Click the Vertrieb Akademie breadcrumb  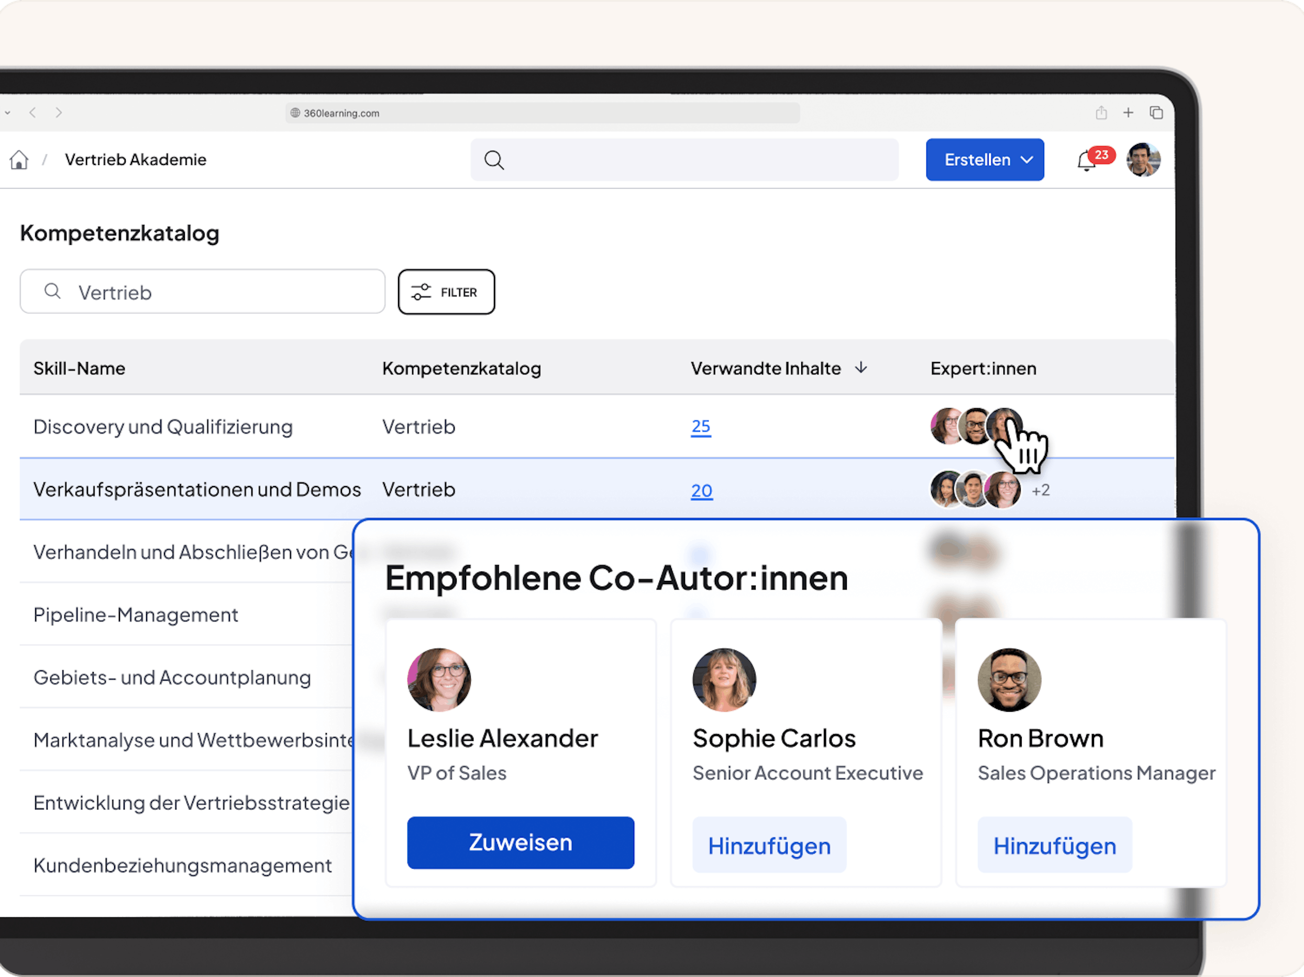coord(136,160)
